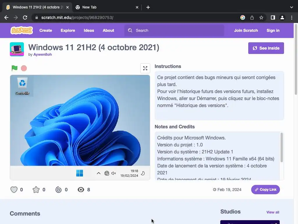Click View all studios link

273,212
